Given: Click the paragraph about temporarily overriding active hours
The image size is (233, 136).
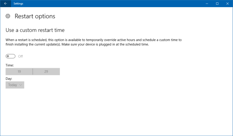Looking at the screenshot, I should pos(94,42).
